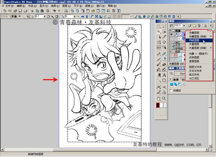216x157 pixels.
Task: Select the 'subtract from selection' mode icon
Action: [180, 84]
